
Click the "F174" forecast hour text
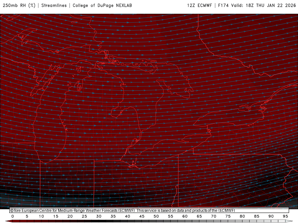223,6
